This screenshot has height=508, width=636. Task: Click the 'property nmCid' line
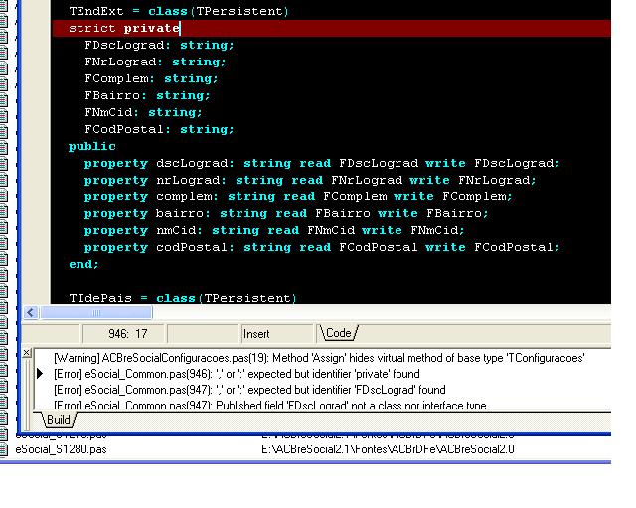tap(274, 230)
